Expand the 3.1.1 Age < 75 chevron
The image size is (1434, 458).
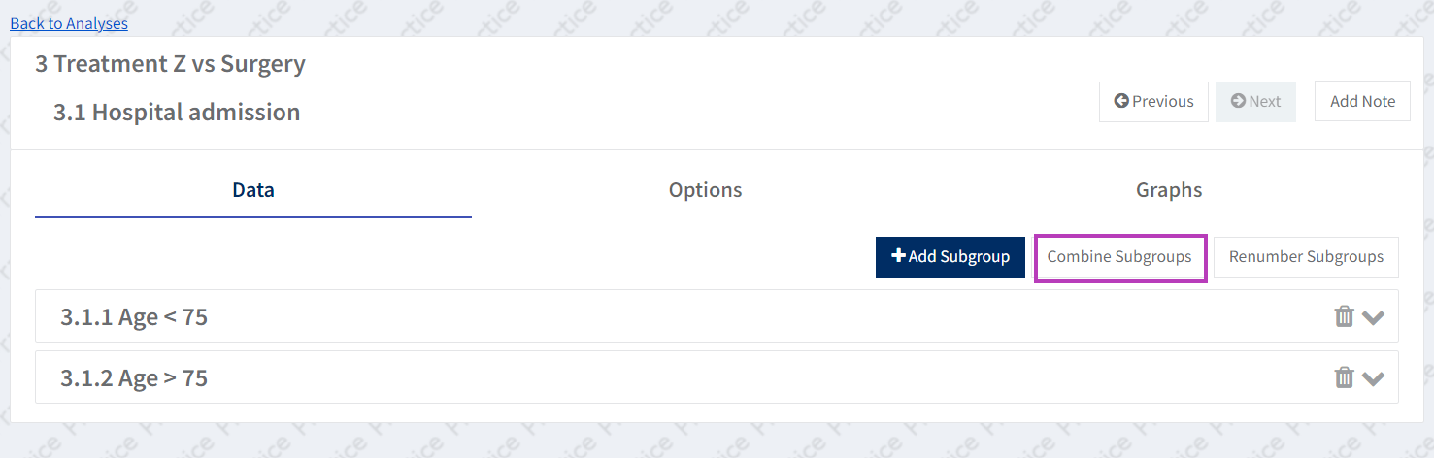pos(1373,317)
